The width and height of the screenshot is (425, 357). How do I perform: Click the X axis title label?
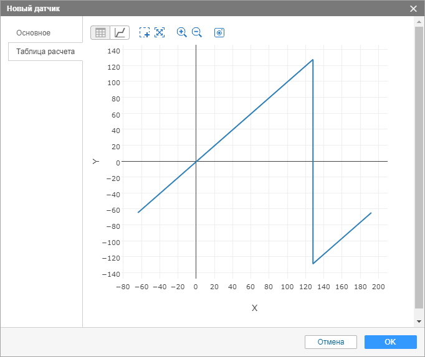pyautogui.click(x=254, y=308)
